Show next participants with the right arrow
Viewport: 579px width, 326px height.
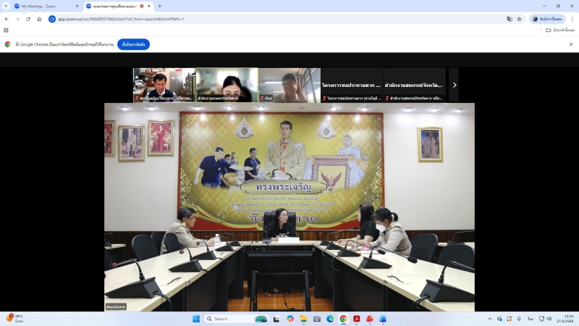tap(454, 85)
